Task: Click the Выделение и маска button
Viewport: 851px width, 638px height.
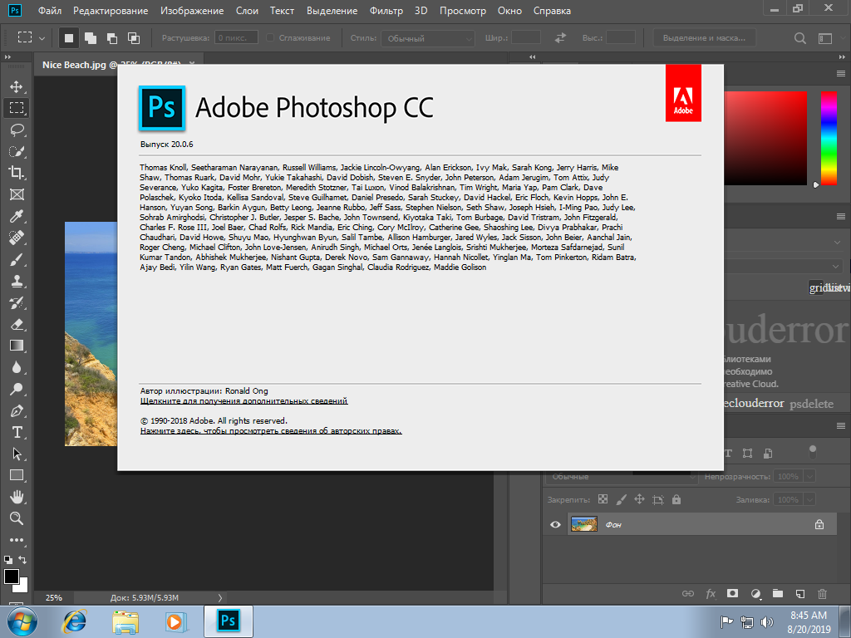Action: [705, 38]
